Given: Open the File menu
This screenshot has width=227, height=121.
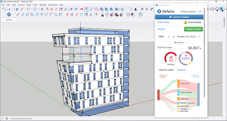Looking at the screenshot, I should pos(3,5).
